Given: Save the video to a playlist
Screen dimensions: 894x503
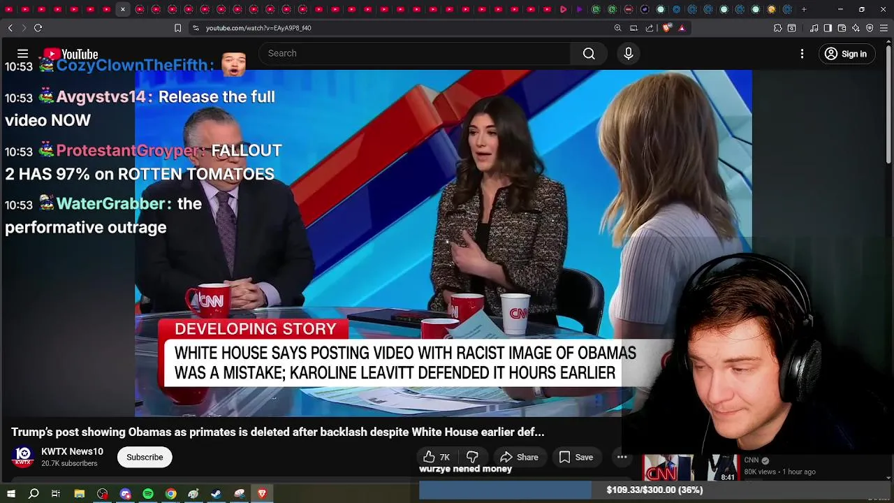Looking at the screenshot, I should tap(576, 458).
